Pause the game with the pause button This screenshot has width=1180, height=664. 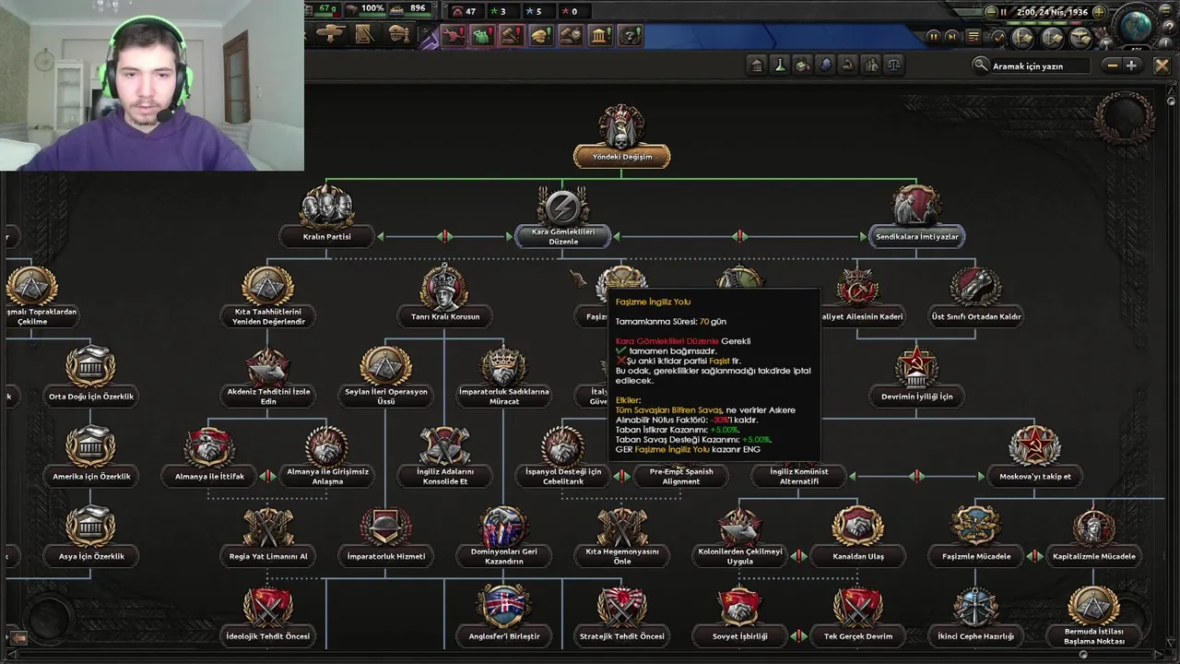(x=933, y=37)
